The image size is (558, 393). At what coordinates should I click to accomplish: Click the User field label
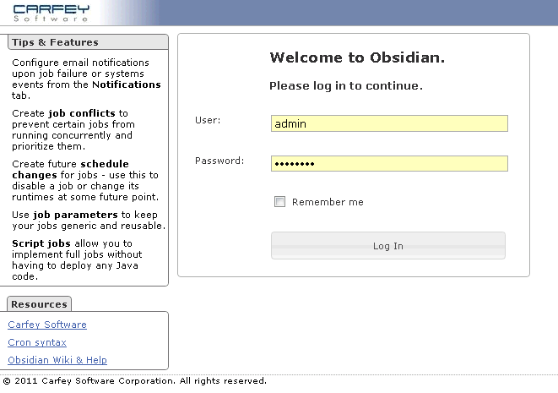coord(208,120)
